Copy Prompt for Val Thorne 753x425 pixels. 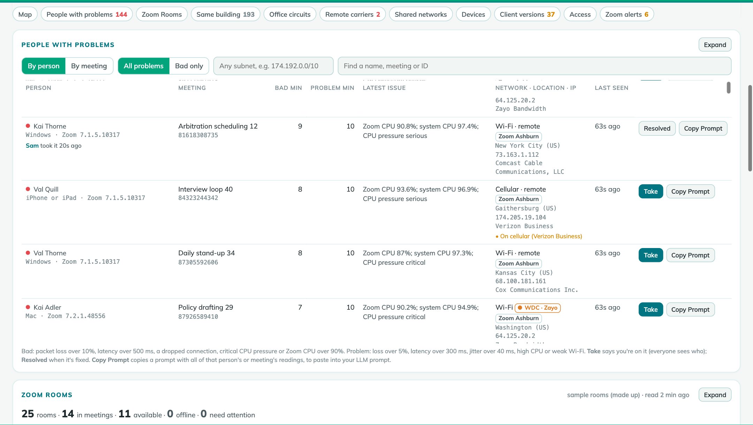coord(691,255)
